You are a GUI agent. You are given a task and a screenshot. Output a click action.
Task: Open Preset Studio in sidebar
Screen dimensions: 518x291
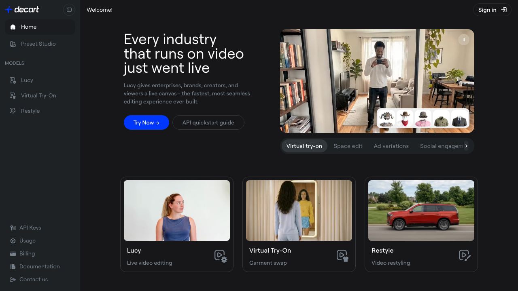(x=40, y=44)
